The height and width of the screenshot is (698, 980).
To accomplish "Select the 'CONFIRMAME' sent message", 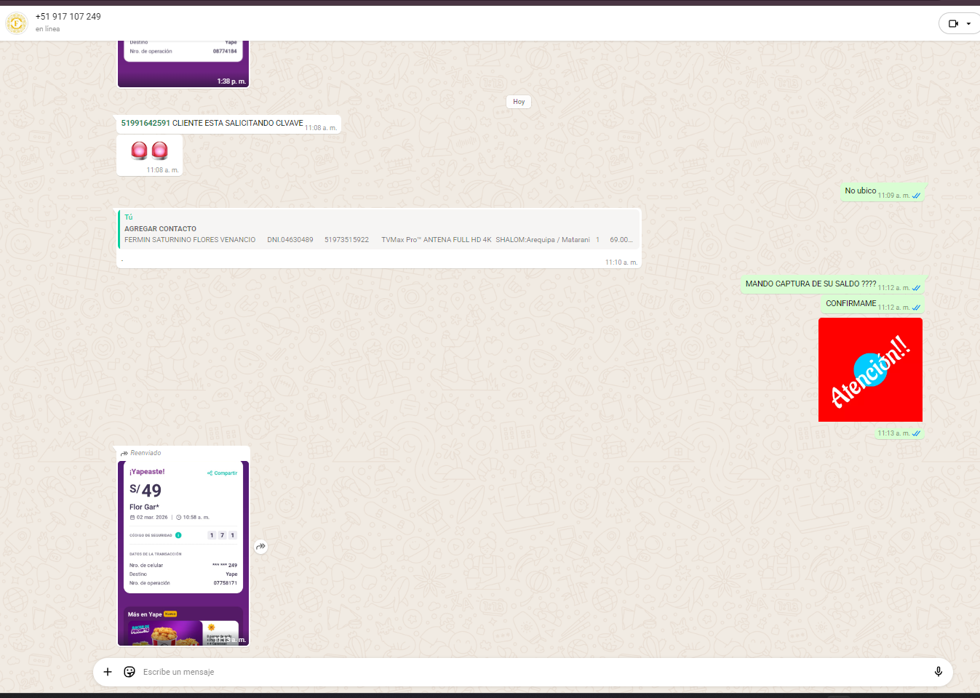I will point(851,304).
